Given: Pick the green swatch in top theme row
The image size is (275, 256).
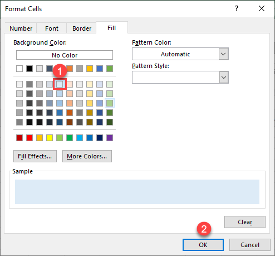Looking at the screenshot, I should pos(110,69).
